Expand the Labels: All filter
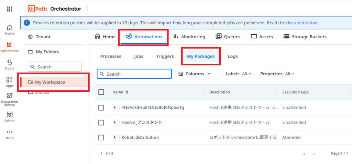Image resolution: width=352 pixels, height=164 pixels. (239, 74)
